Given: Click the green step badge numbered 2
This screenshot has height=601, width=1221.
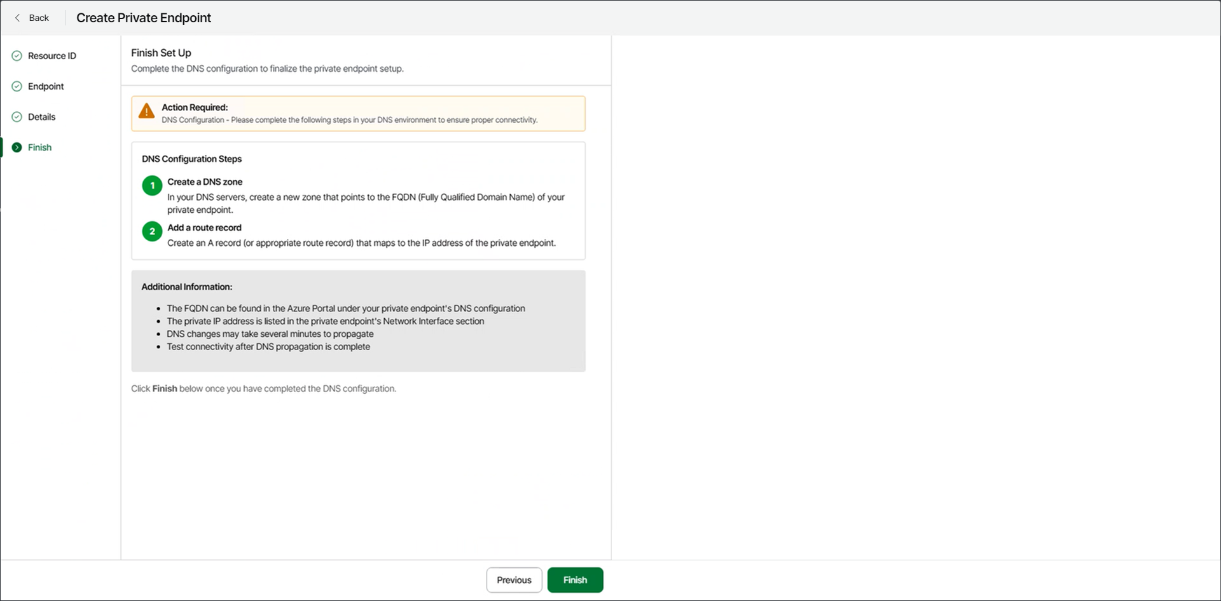Looking at the screenshot, I should pos(151,231).
